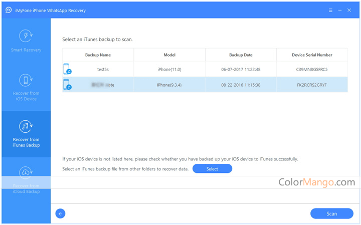
Task: Minimize the iMyFone window
Action: point(340,10)
